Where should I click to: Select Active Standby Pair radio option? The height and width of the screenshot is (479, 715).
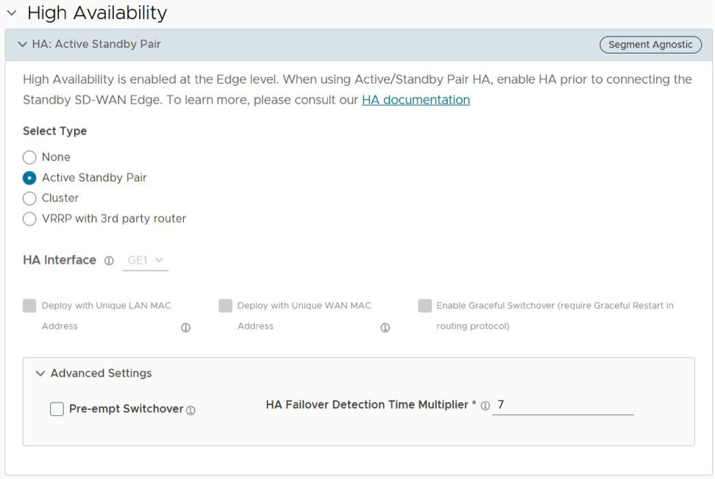[29, 178]
